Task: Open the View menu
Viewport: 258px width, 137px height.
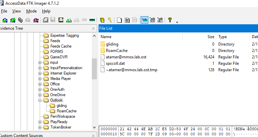Action: [16, 11]
